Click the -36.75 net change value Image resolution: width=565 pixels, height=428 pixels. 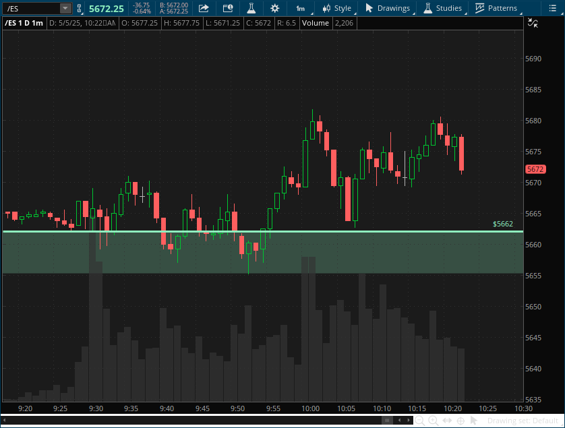coord(142,5)
